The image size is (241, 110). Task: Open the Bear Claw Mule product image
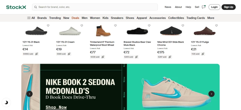[x=137, y=31]
